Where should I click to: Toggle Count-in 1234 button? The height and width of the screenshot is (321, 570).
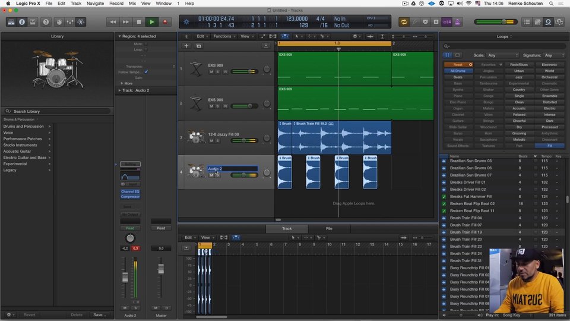click(x=446, y=22)
